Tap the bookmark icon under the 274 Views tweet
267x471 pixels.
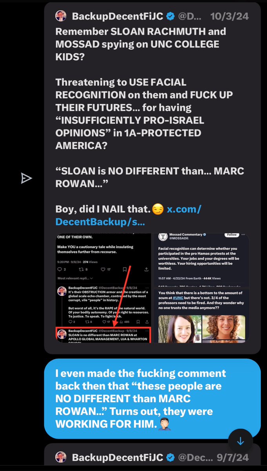point(125,269)
